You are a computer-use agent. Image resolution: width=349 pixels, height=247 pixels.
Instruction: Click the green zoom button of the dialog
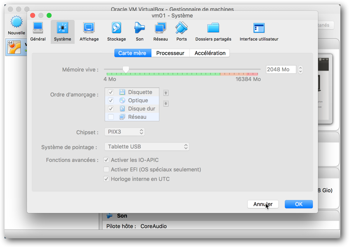pos(49,15)
